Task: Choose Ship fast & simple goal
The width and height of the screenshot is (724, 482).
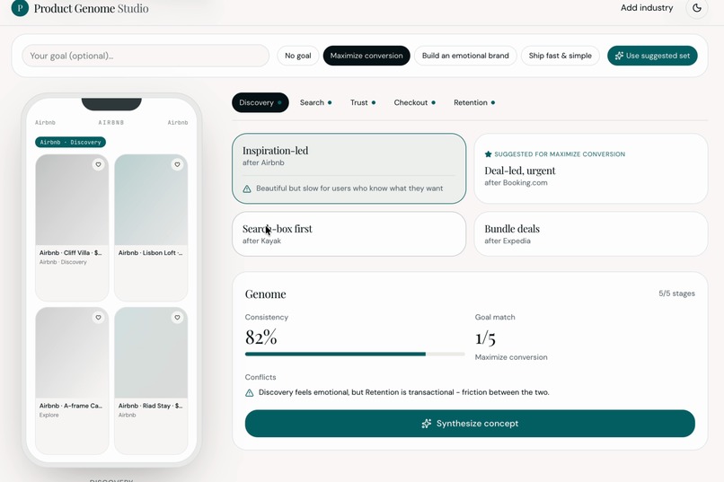Action: tap(561, 56)
